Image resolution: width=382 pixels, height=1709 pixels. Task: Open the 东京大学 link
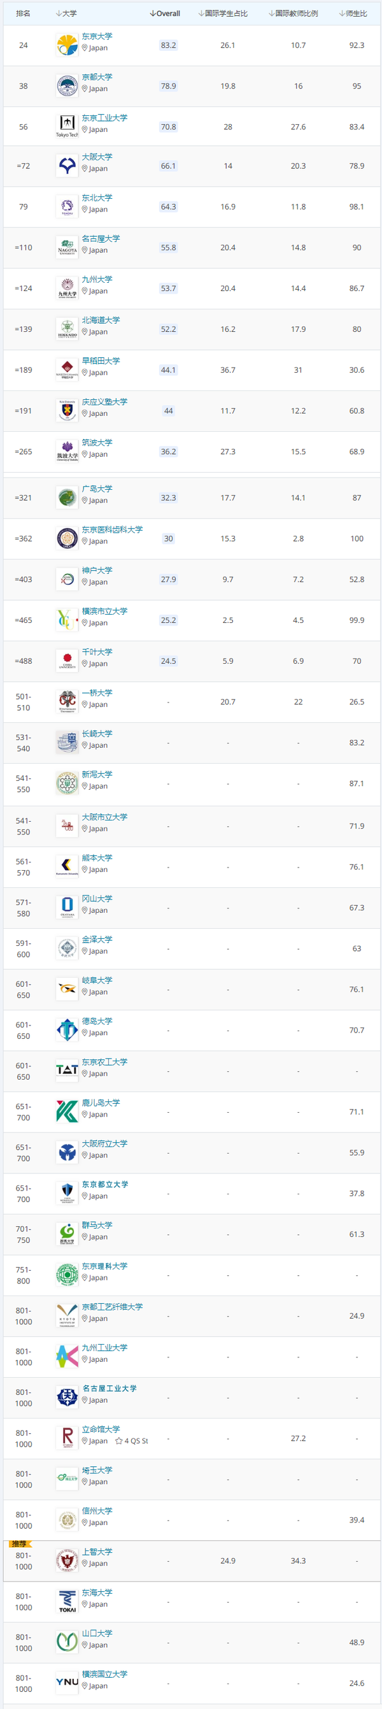(x=97, y=36)
